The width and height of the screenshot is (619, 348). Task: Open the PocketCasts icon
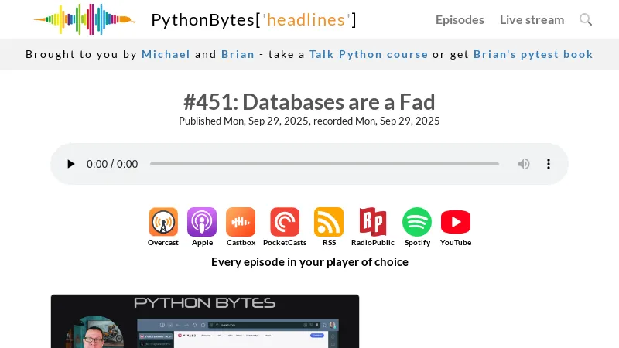coord(285,223)
